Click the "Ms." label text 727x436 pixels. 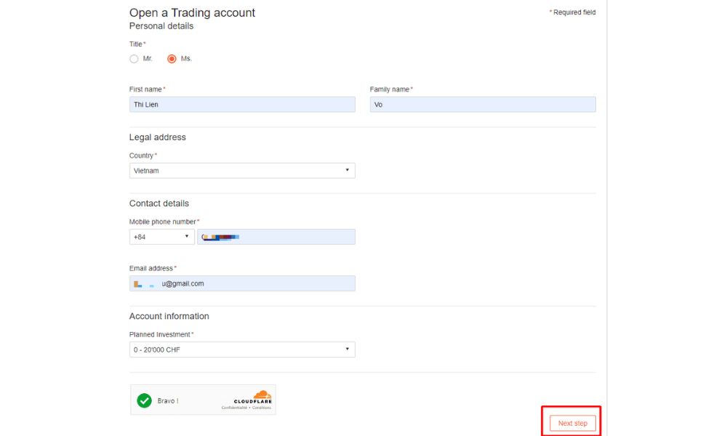(x=186, y=59)
